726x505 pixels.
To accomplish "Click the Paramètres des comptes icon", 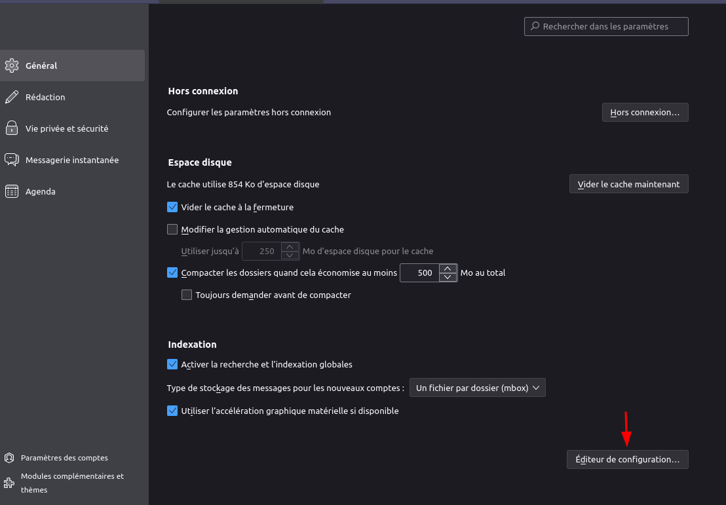I will (9, 458).
